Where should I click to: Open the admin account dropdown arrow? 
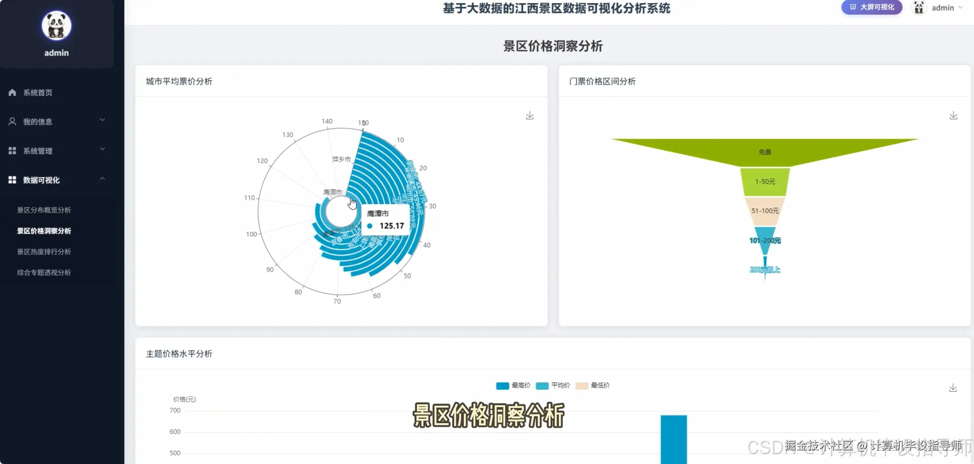click(961, 7)
